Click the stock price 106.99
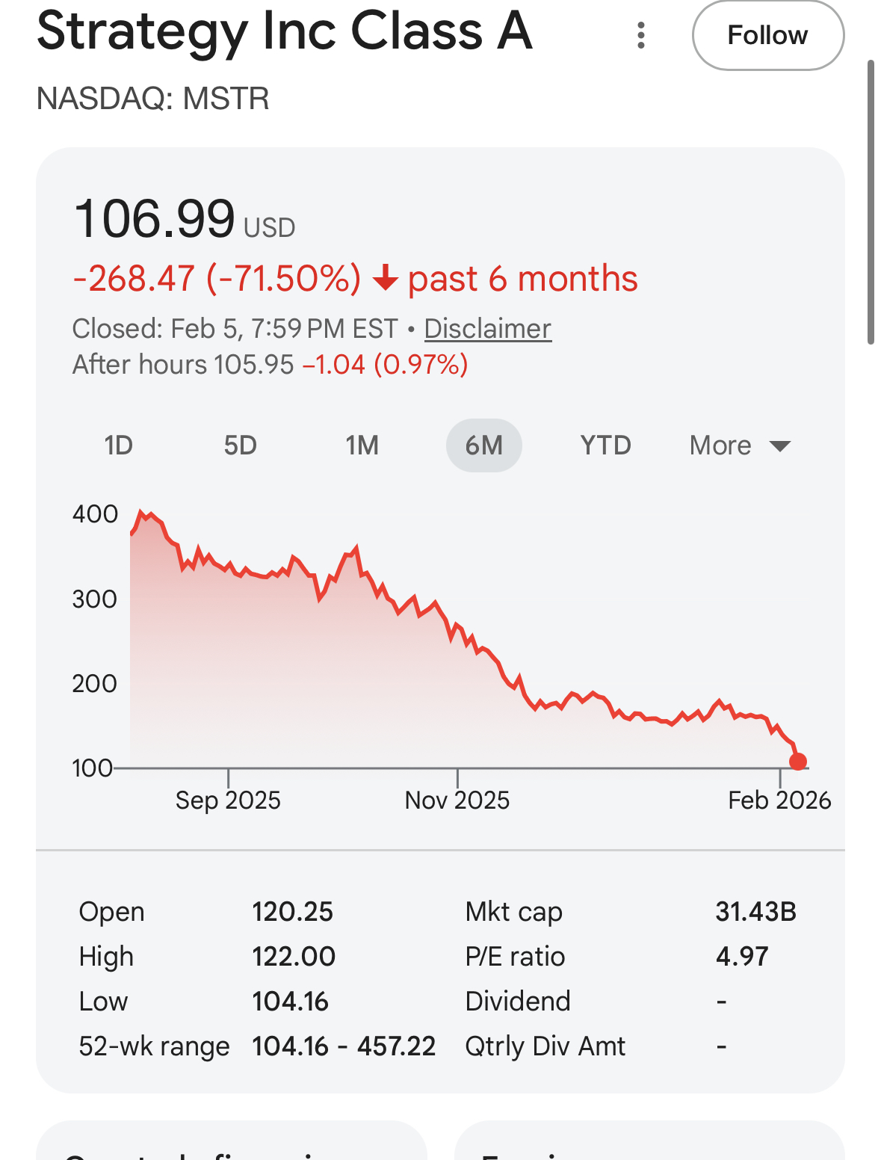 (155, 219)
